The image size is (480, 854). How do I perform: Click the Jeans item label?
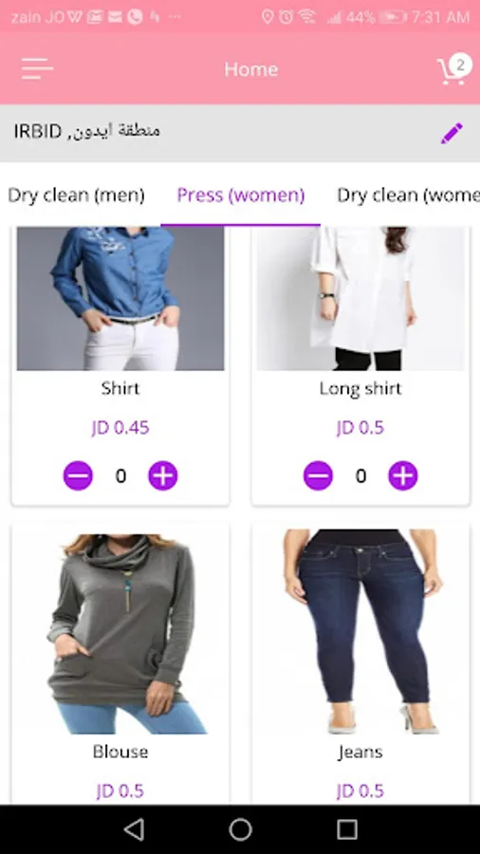click(x=360, y=752)
